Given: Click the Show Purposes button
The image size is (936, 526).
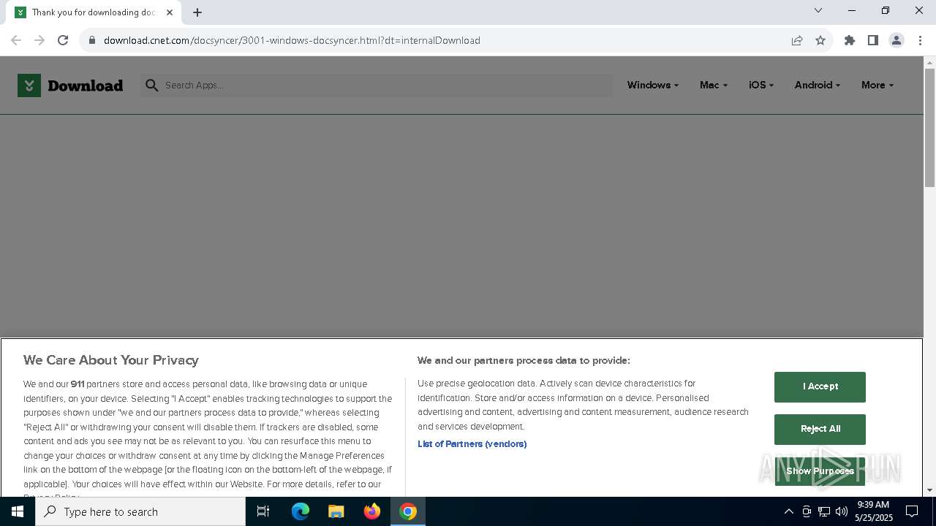Looking at the screenshot, I should coord(820,471).
